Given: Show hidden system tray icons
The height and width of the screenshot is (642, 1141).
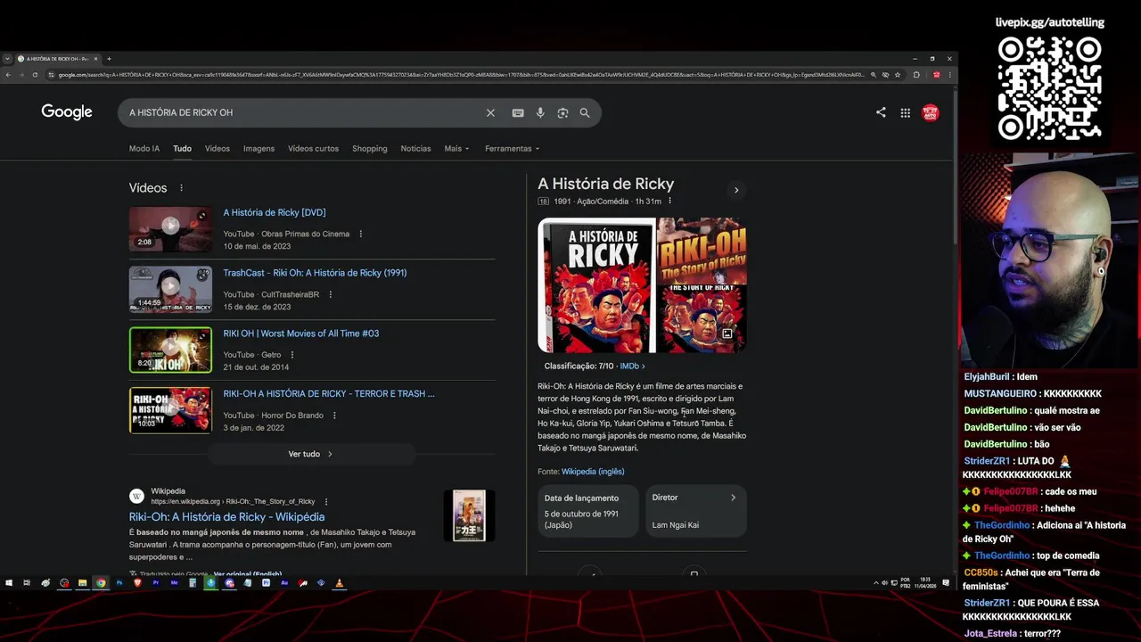Looking at the screenshot, I should click(x=876, y=583).
